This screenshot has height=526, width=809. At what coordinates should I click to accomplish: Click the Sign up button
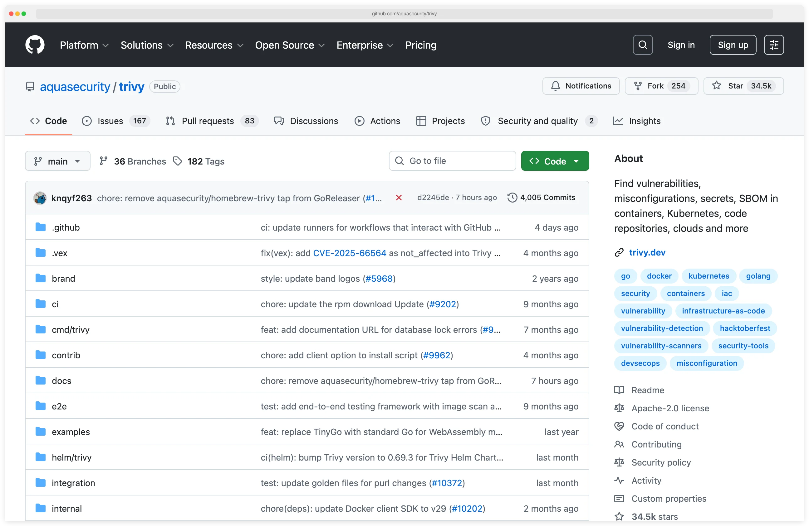(x=733, y=45)
